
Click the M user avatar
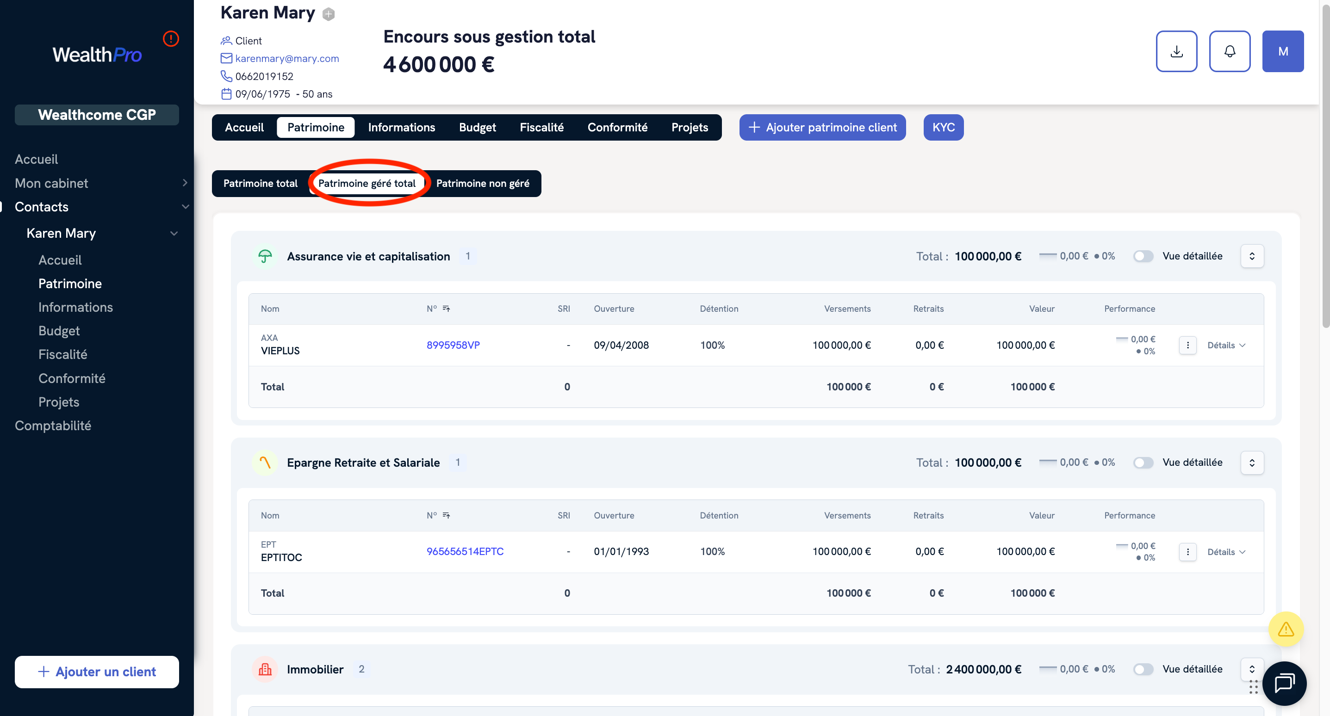tap(1282, 51)
